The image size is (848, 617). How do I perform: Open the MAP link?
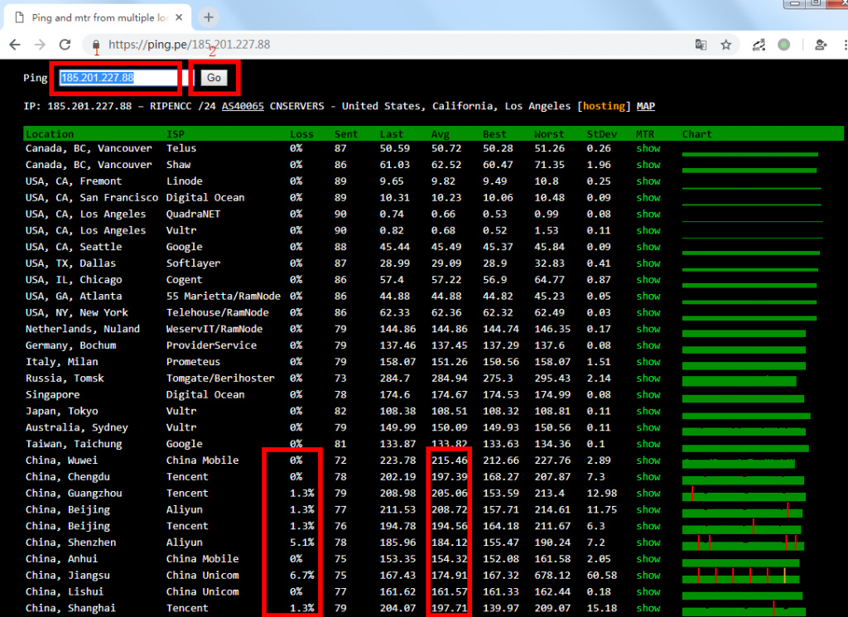645,106
